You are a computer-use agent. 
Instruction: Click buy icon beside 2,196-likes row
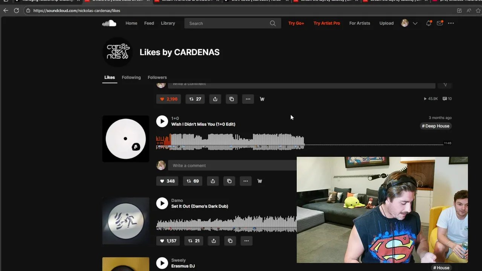click(x=262, y=99)
